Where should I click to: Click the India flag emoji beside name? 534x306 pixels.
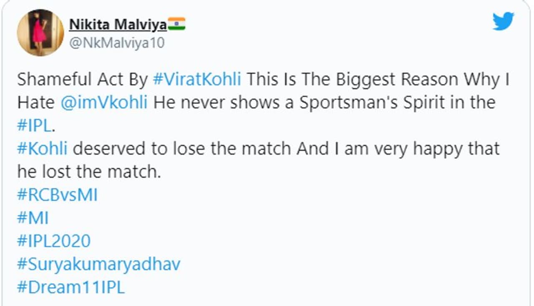pos(176,24)
